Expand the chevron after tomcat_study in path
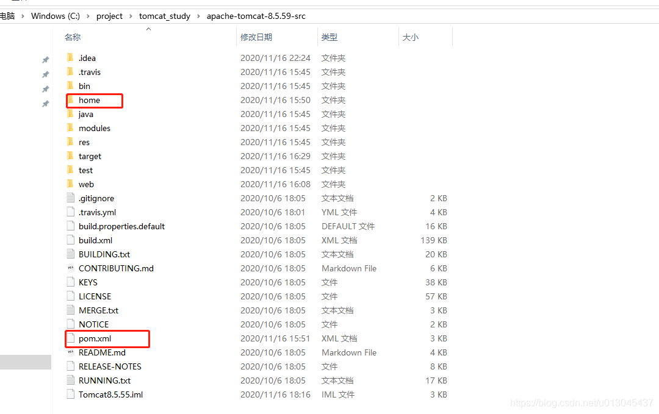659x414 pixels. (198, 16)
